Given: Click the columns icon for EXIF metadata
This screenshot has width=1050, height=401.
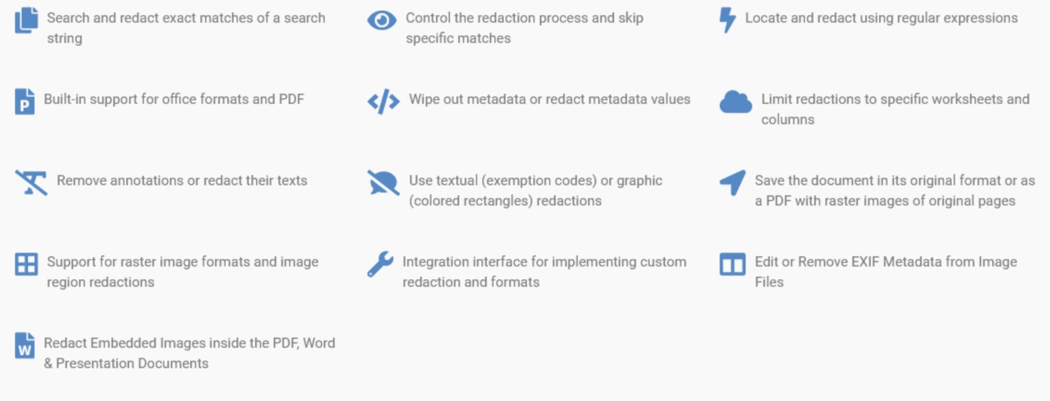Looking at the screenshot, I should 732,264.
